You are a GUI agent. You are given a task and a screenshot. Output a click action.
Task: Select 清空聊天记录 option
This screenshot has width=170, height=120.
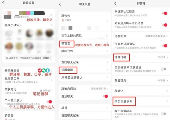coord(85,116)
